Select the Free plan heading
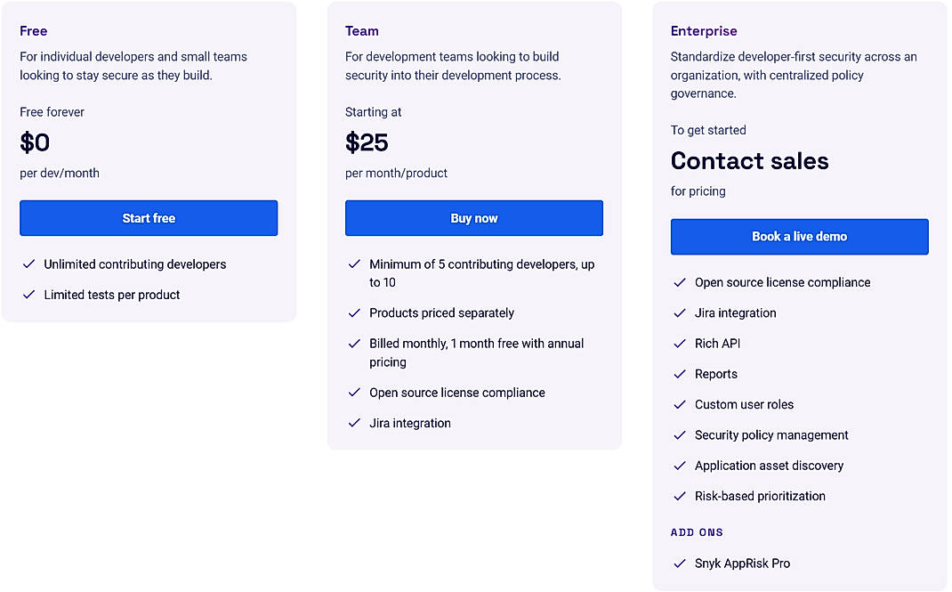The image size is (952, 592). pos(33,30)
